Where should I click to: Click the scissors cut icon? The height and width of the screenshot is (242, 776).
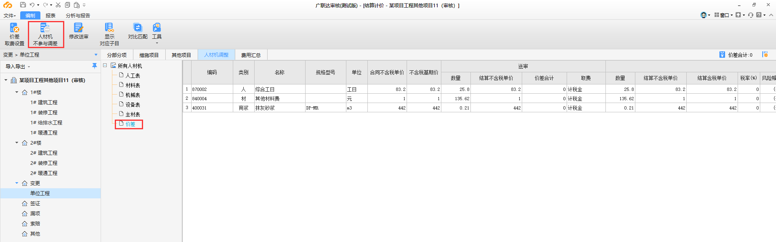tap(58, 5)
